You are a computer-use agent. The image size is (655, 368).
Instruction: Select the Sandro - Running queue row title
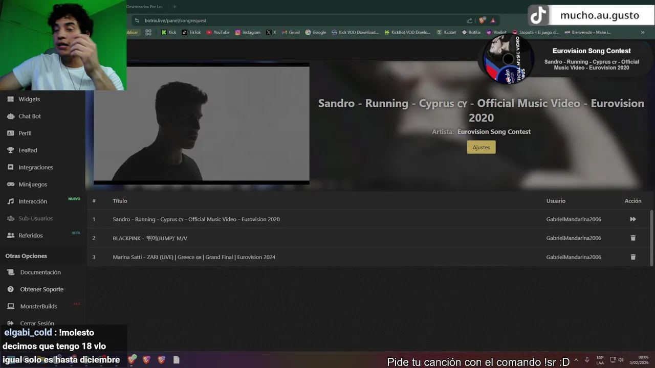196,219
